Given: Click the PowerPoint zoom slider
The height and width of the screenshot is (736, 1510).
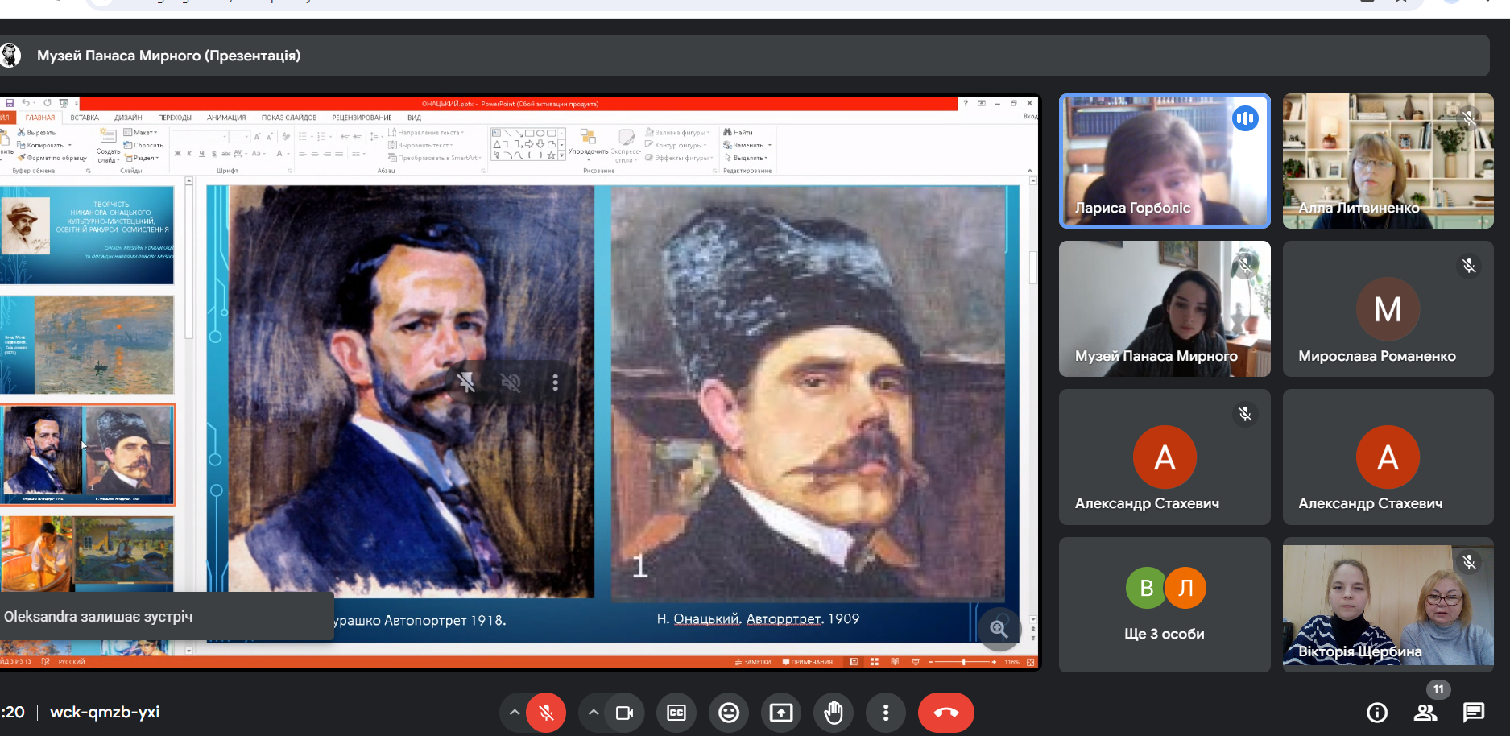Looking at the screenshot, I should tap(963, 662).
